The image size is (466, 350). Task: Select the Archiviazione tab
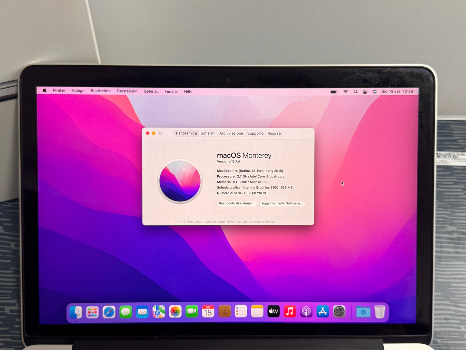tap(231, 133)
